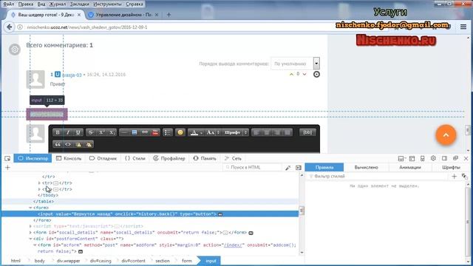Open devtools settings gear icon
473x266 pixels.
433,158
